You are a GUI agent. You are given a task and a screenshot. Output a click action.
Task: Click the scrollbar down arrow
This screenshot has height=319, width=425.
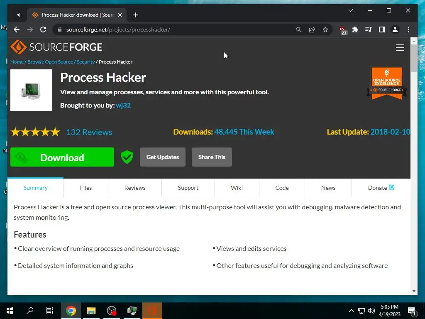(x=414, y=291)
